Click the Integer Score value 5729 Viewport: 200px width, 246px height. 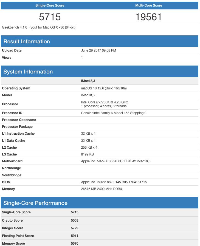click(x=75, y=228)
